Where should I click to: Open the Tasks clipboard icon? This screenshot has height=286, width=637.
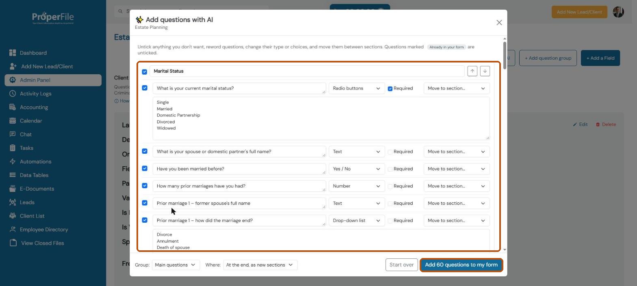click(x=13, y=148)
